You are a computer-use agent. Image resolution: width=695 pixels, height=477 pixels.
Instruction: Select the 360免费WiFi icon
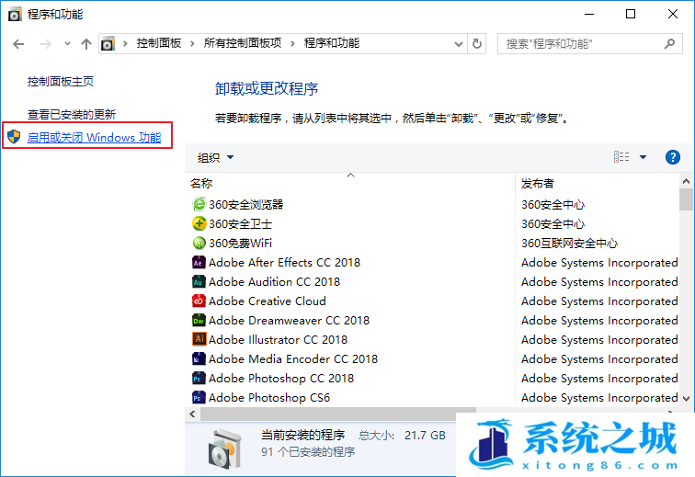pos(199,243)
